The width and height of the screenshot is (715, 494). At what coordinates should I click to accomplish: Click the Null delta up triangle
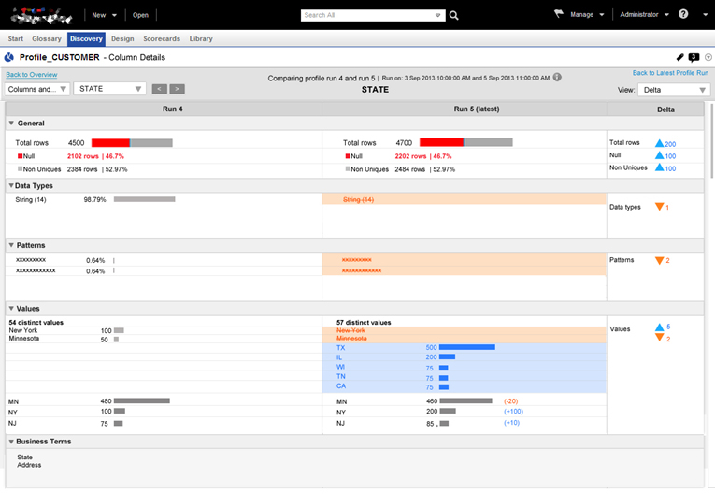coord(659,155)
